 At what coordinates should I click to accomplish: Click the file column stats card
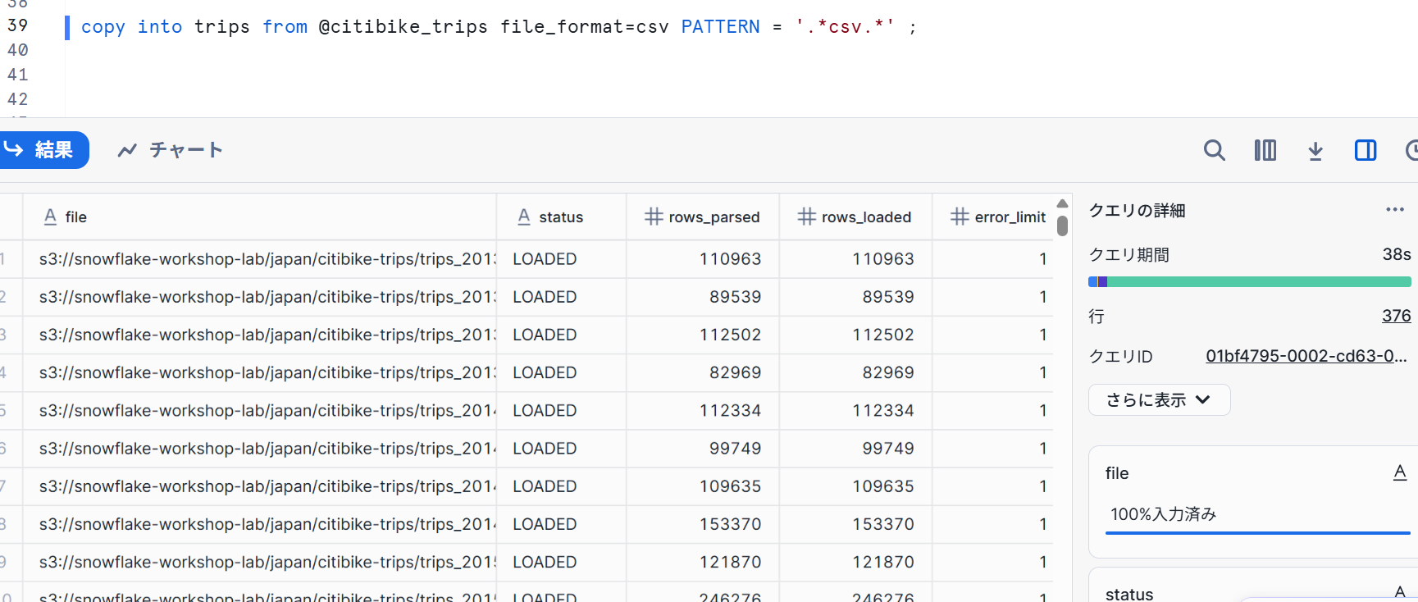point(1253,502)
